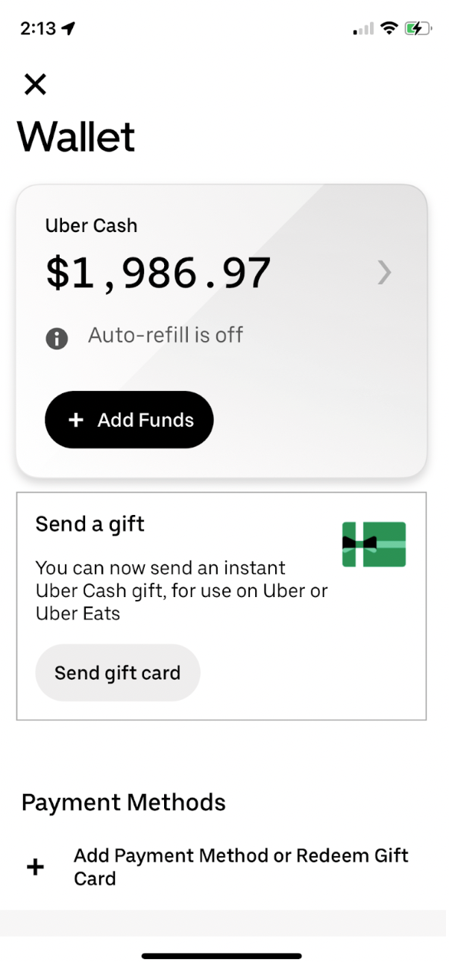449x962 pixels.
Task: Tap the Uber Cash label on card
Action: 91,225
